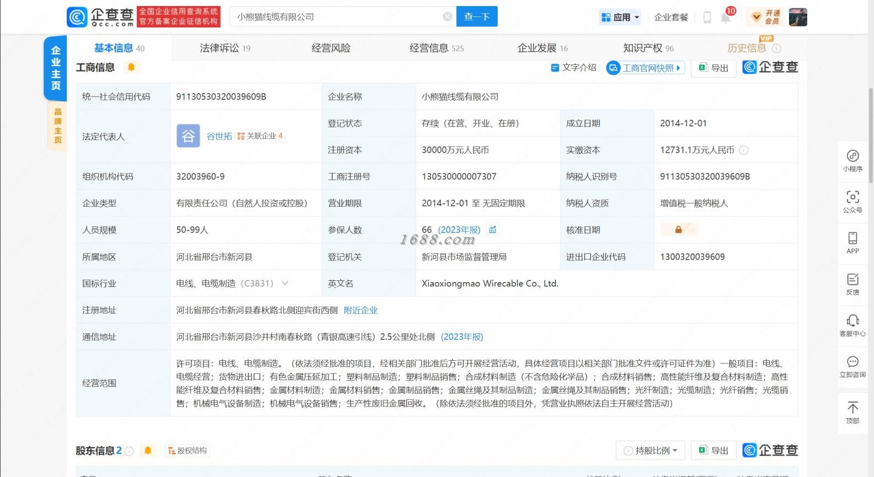Click bell icon beside 股东信息
This screenshot has width=874, height=477.
click(x=148, y=451)
